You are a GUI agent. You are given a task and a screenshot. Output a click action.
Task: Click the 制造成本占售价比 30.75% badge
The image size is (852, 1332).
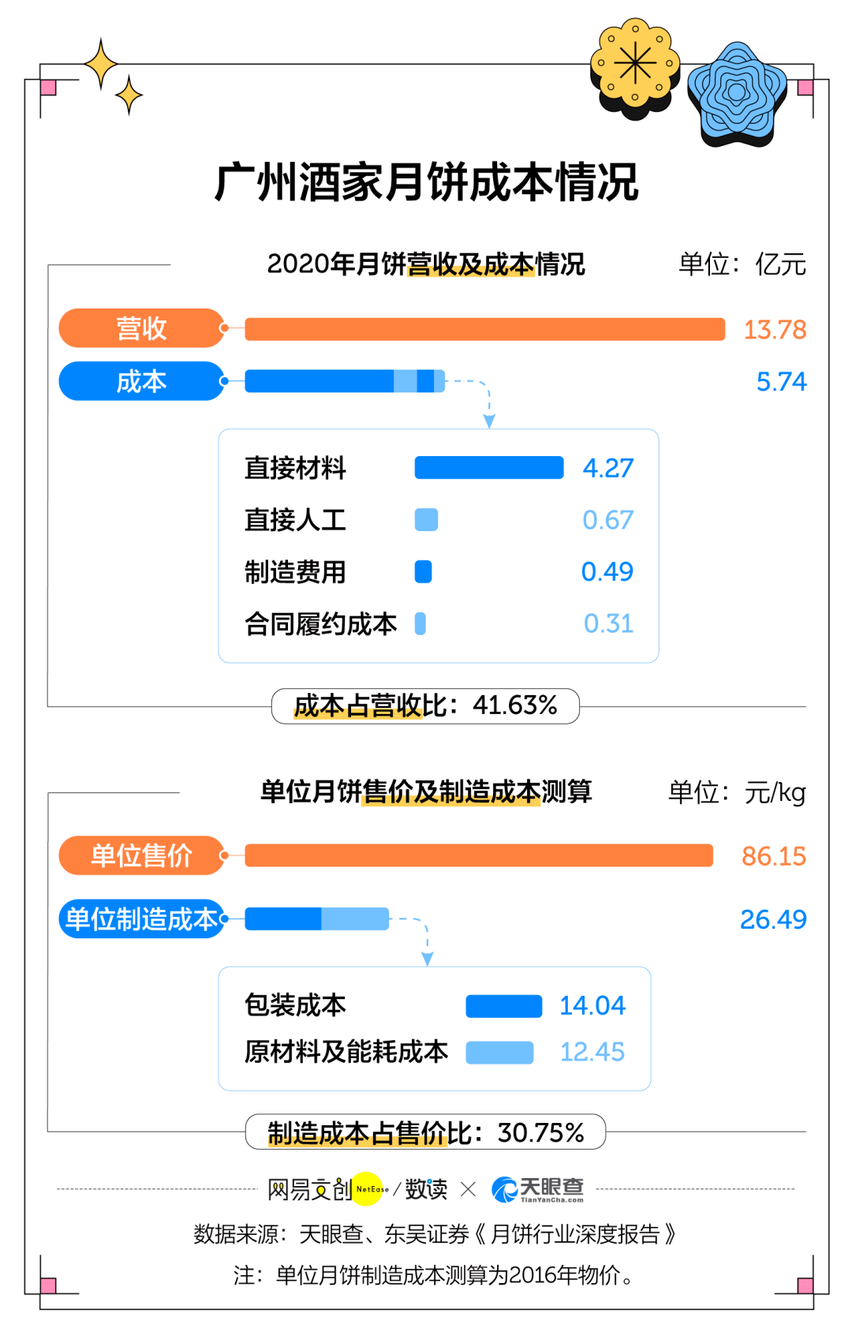pos(425,1132)
